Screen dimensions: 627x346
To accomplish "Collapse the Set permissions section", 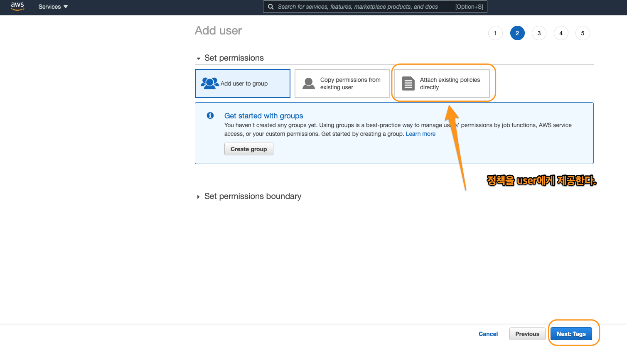I will (x=199, y=58).
